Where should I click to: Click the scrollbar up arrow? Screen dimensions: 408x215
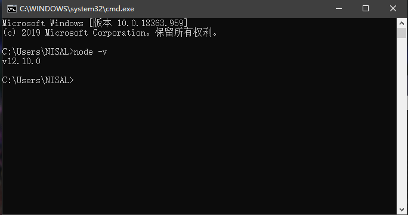(x=401, y=23)
